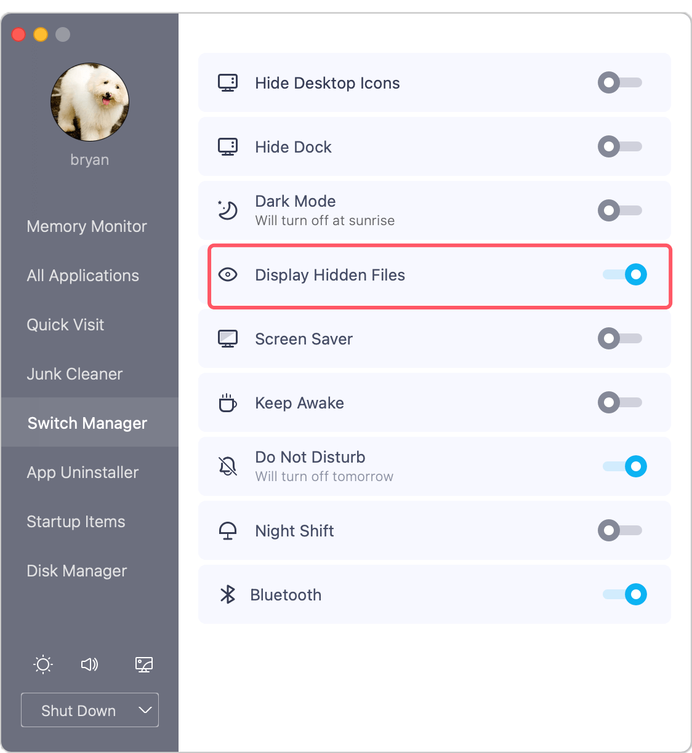The image size is (692, 753).
Task: Open the Junk Cleaner section
Action: (x=74, y=373)
